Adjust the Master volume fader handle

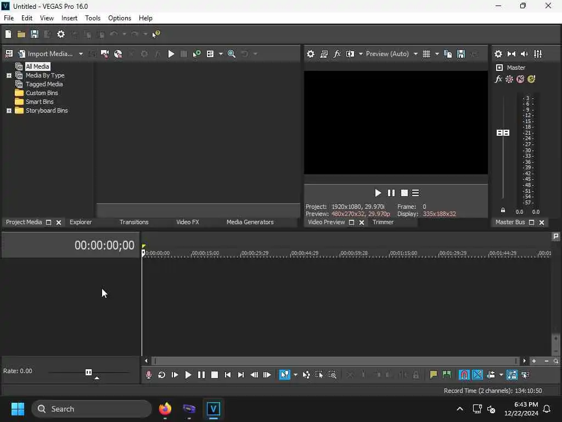[503, 133]
